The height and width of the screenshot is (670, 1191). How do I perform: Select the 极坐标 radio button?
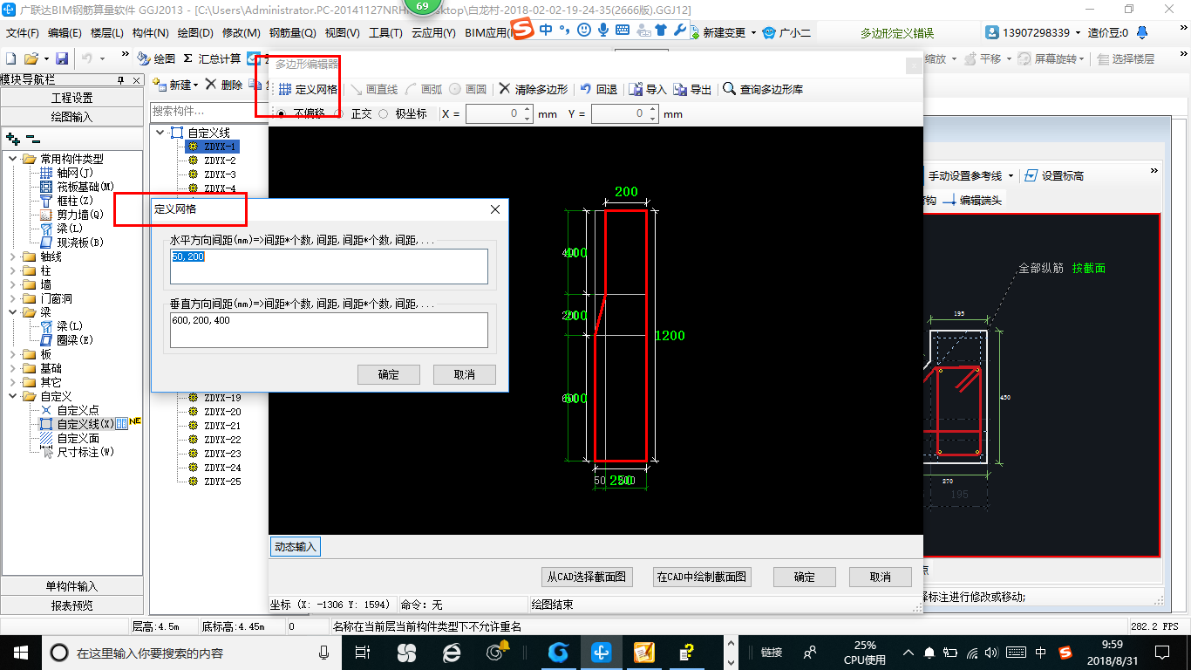pos(384,113)
